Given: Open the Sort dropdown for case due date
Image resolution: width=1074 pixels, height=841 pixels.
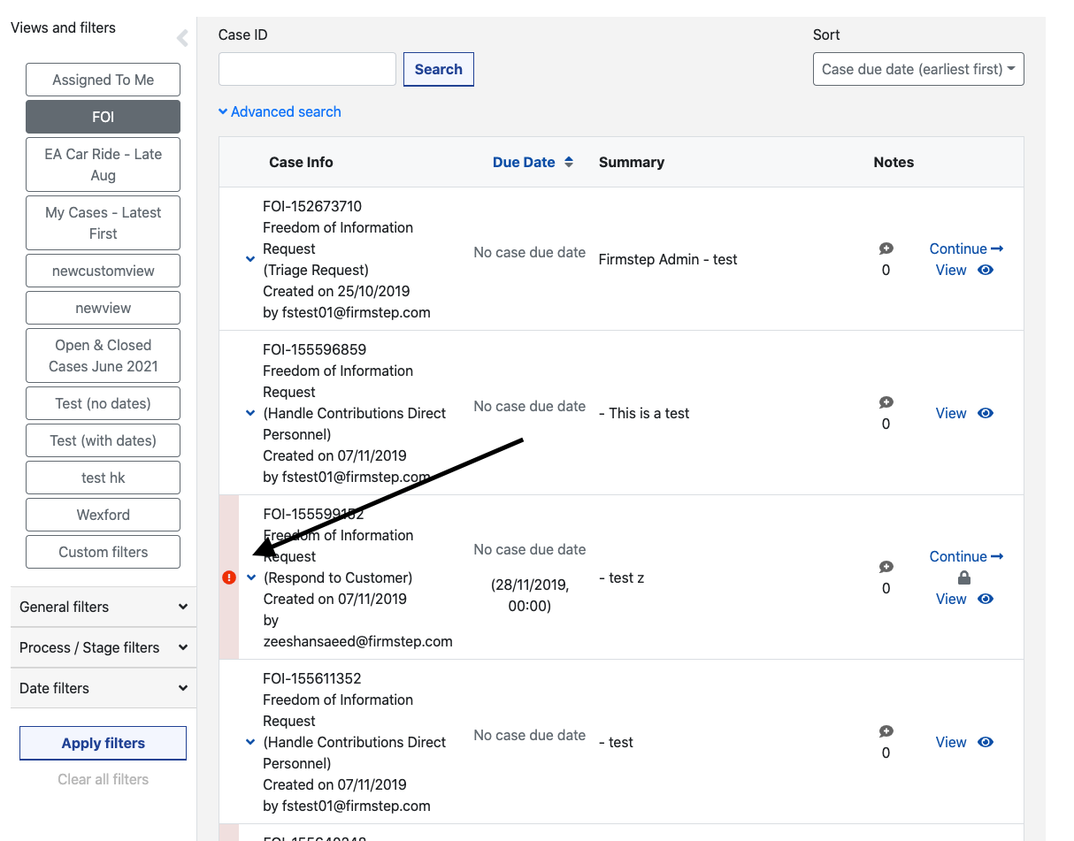Looking at the screenshot, I should click(x=917, y=69).
